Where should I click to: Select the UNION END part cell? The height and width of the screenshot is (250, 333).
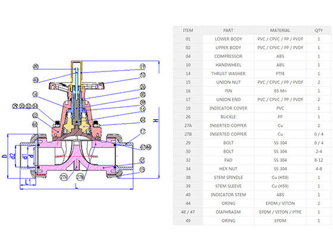[228, 99]
